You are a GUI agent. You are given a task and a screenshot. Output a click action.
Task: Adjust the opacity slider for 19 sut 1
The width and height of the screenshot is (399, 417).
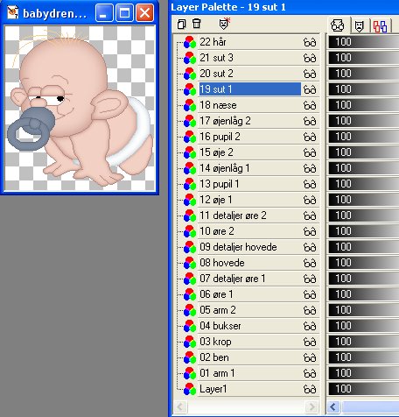[x=363, y=89]
